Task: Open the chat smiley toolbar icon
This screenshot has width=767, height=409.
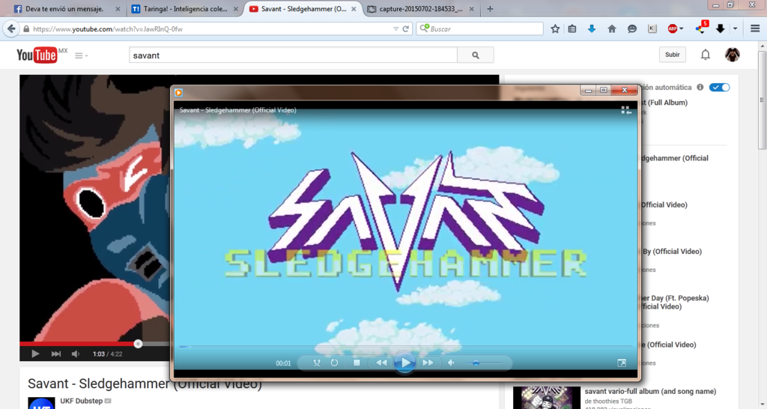Action: [632, 29]
